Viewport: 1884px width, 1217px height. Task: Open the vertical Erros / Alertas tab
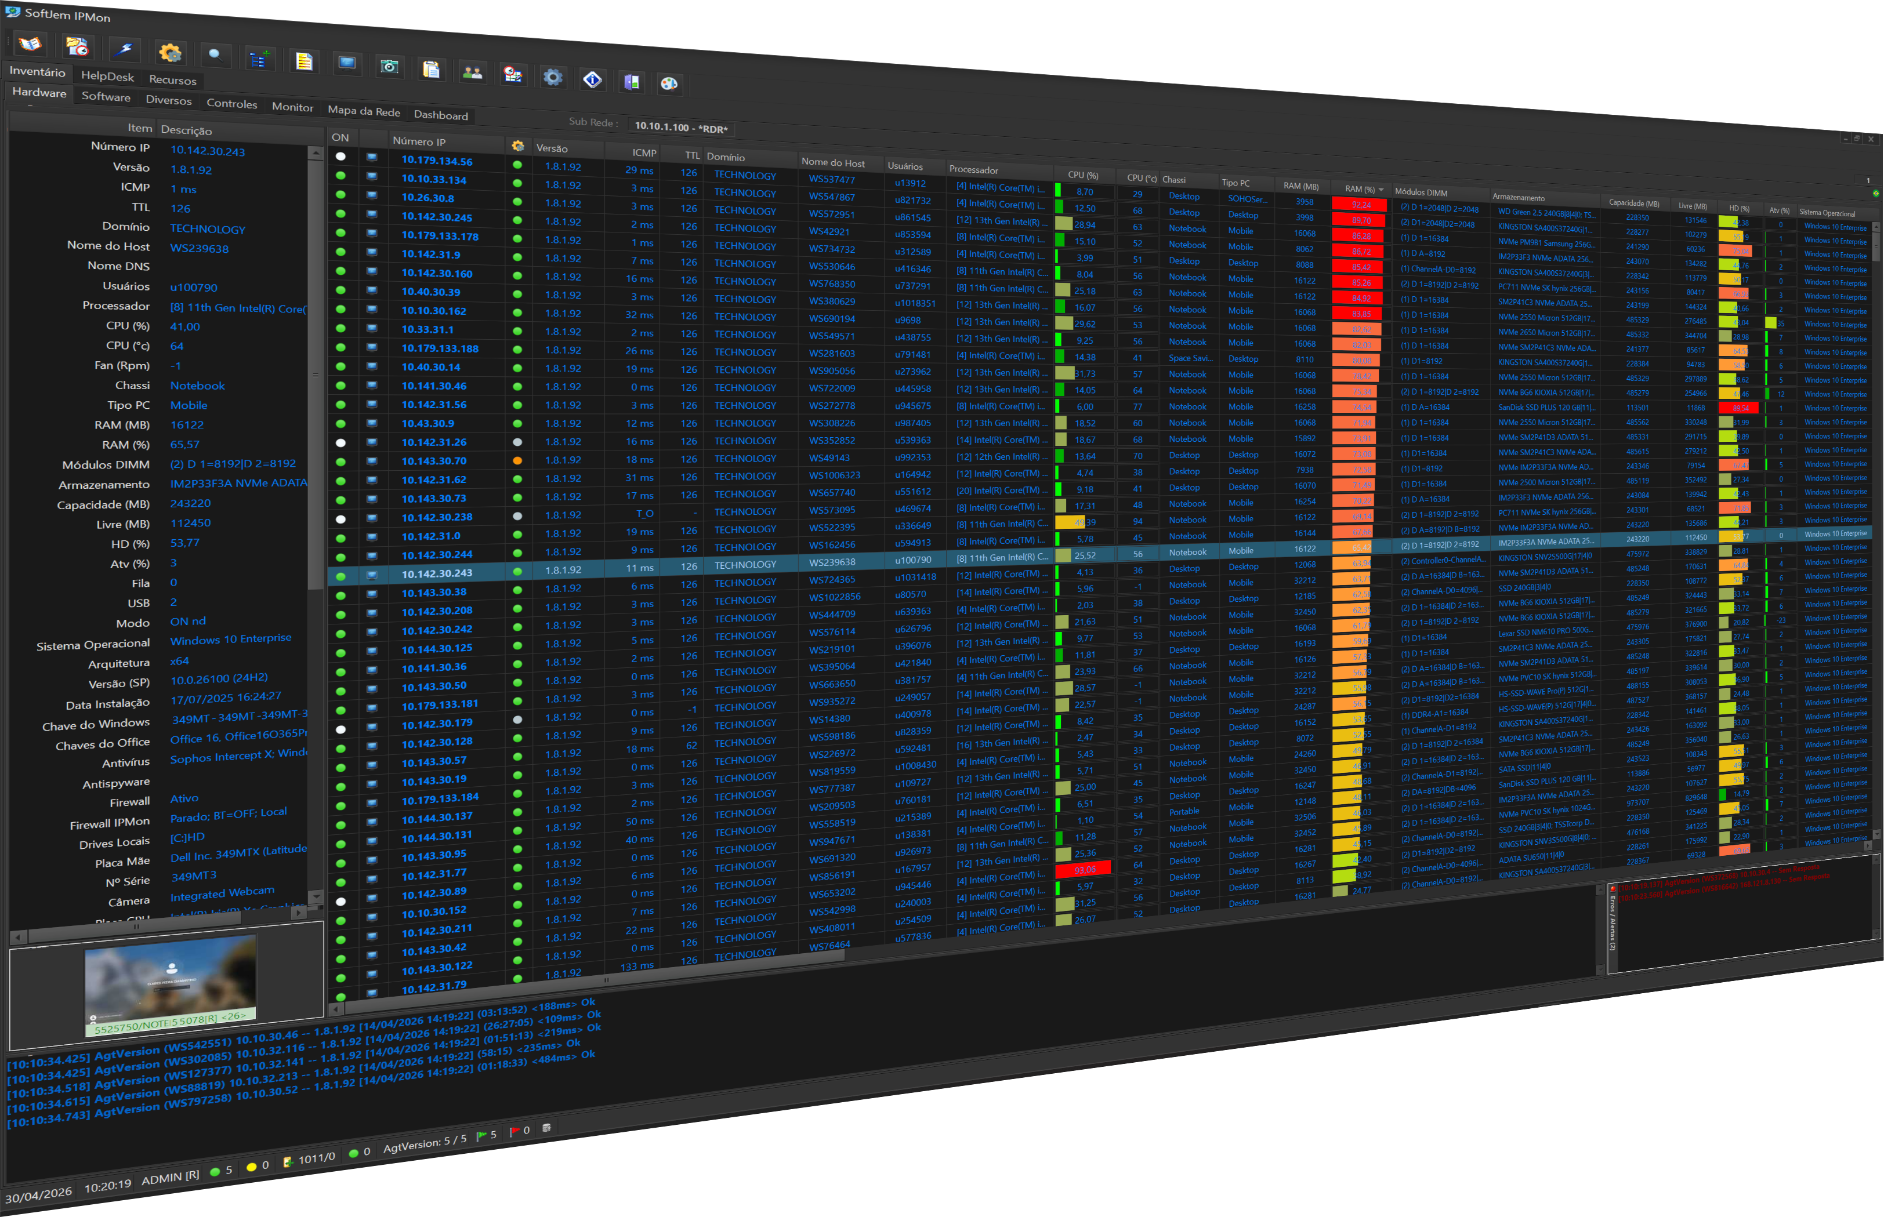[x=1613, y=922]
